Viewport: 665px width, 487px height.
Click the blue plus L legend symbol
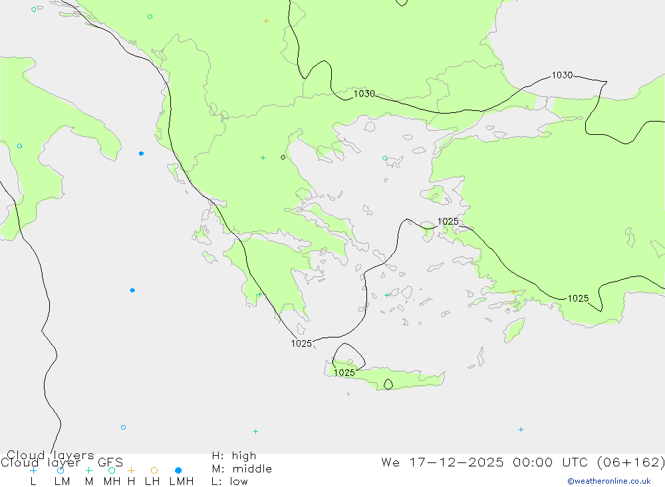pyautogui.click(x=33, y=470)
